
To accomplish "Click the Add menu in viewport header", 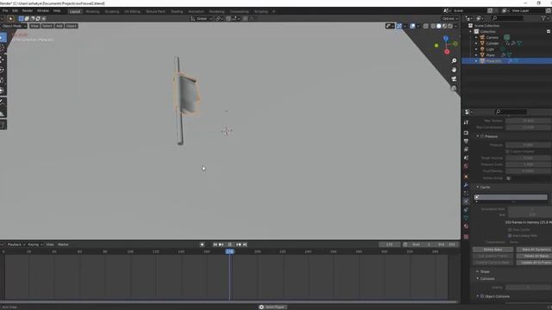I will [60, 26].
